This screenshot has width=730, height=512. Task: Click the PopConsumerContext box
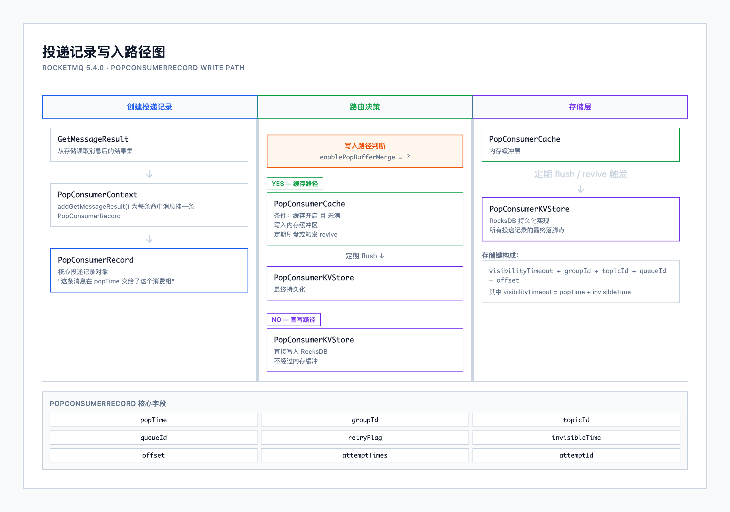(x=149, y=205)
